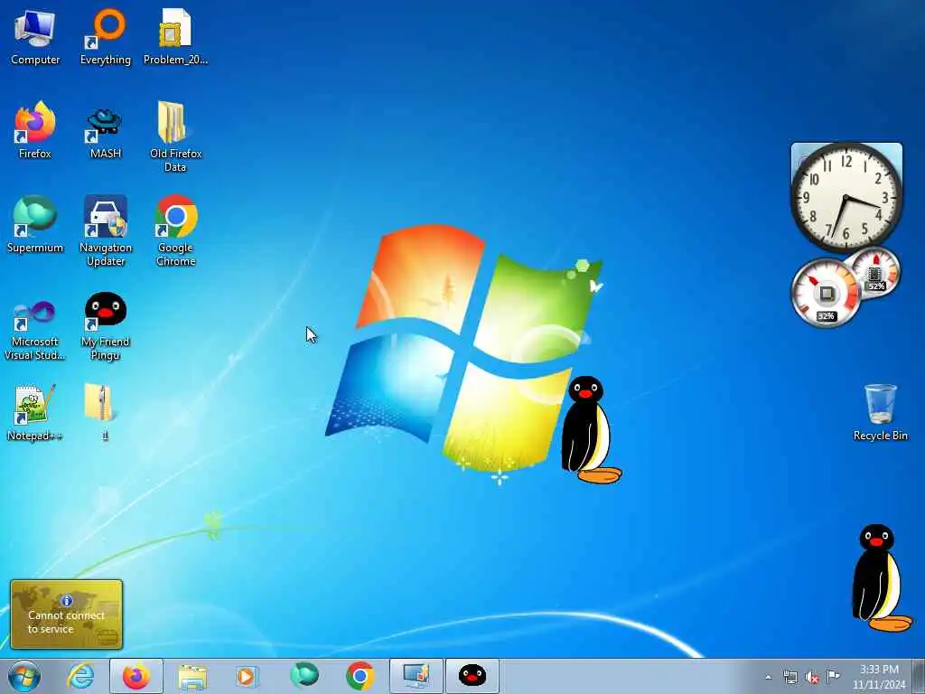Open the Computer desktop icon

click(x=35, y=36)
